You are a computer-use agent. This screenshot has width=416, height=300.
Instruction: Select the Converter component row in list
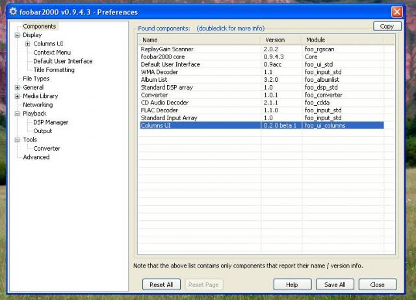[261, 95]
